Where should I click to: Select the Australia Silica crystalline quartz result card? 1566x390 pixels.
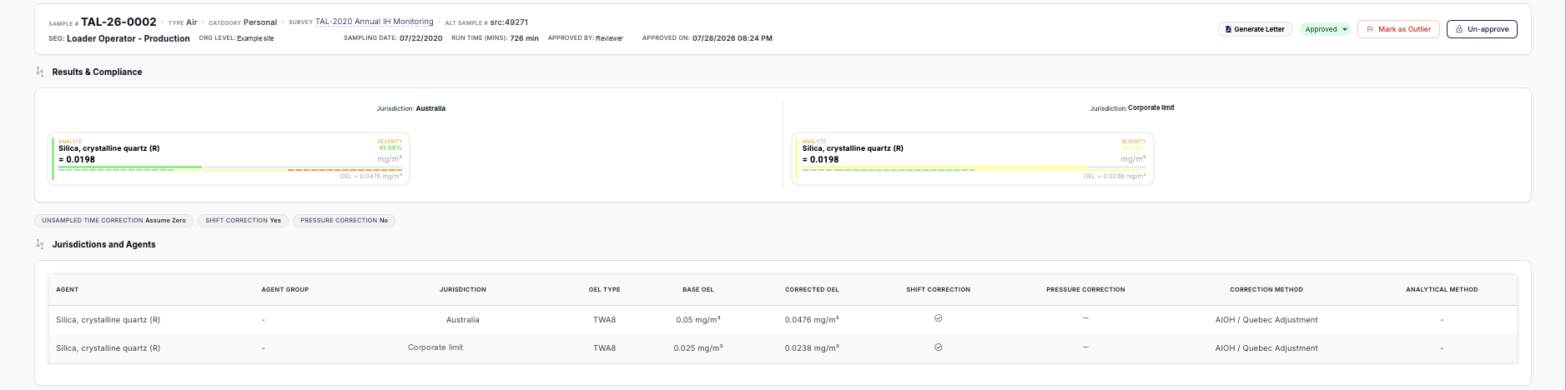229,158
